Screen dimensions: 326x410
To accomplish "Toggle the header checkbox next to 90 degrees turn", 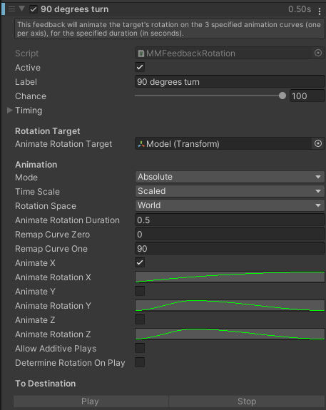I will [34, 9].
